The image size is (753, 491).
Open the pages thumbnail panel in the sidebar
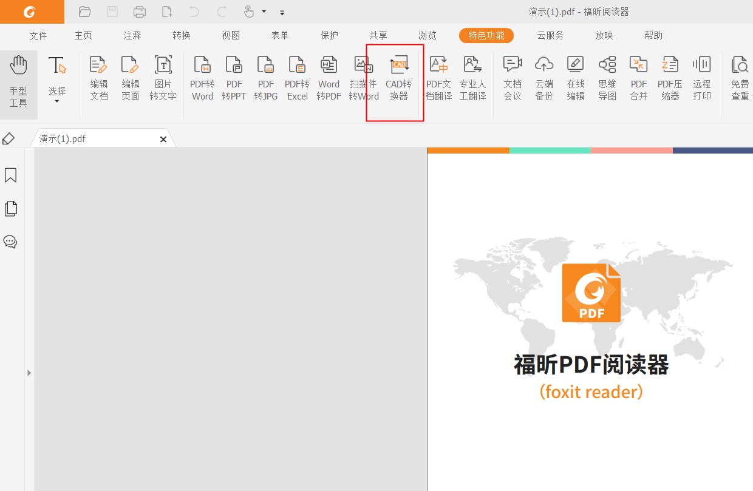click(x=10, y=209)
